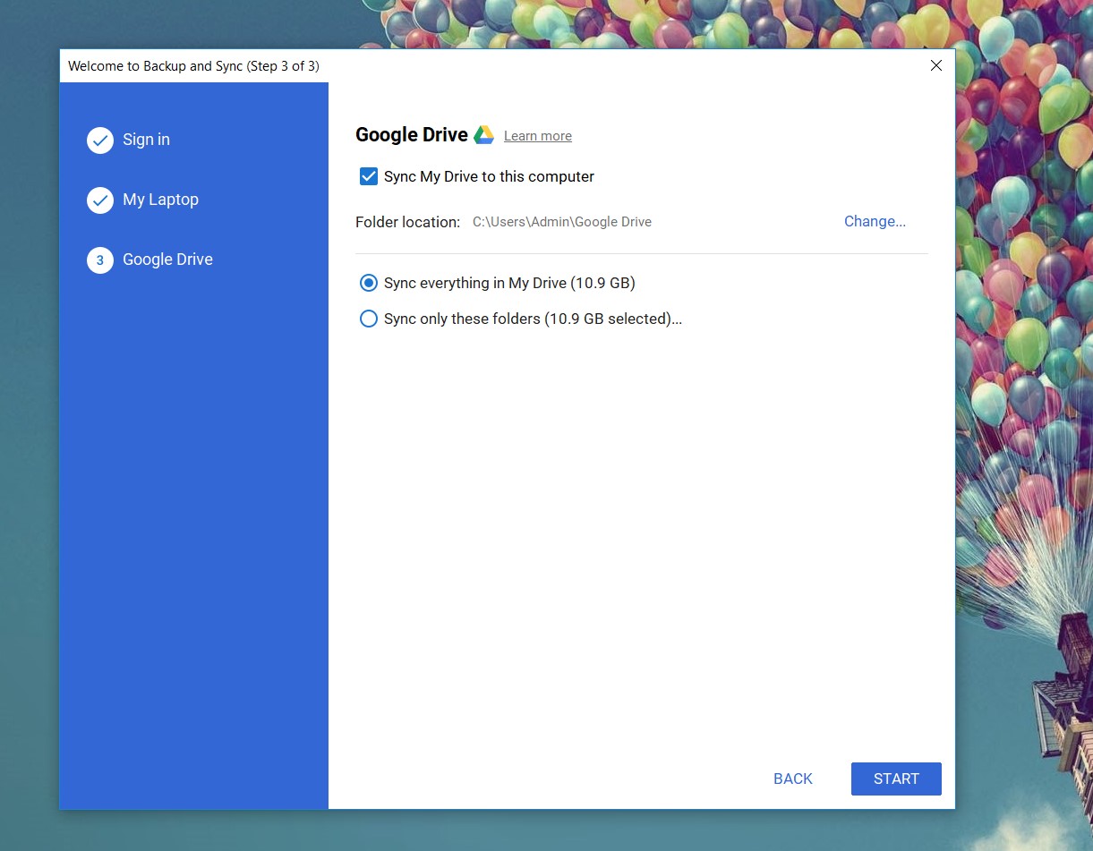Screen dimensions: 1093x851
Task: Go back with the BACK button
Action: [x=793, y=779]
